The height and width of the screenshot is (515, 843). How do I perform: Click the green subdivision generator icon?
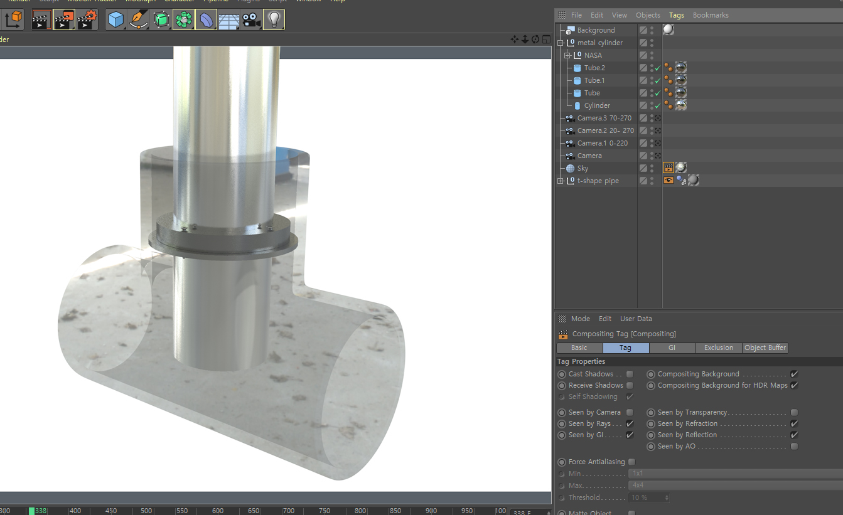click(161, 19)
